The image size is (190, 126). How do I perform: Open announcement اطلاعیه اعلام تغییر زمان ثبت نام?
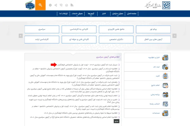click(x=76, y=108)
